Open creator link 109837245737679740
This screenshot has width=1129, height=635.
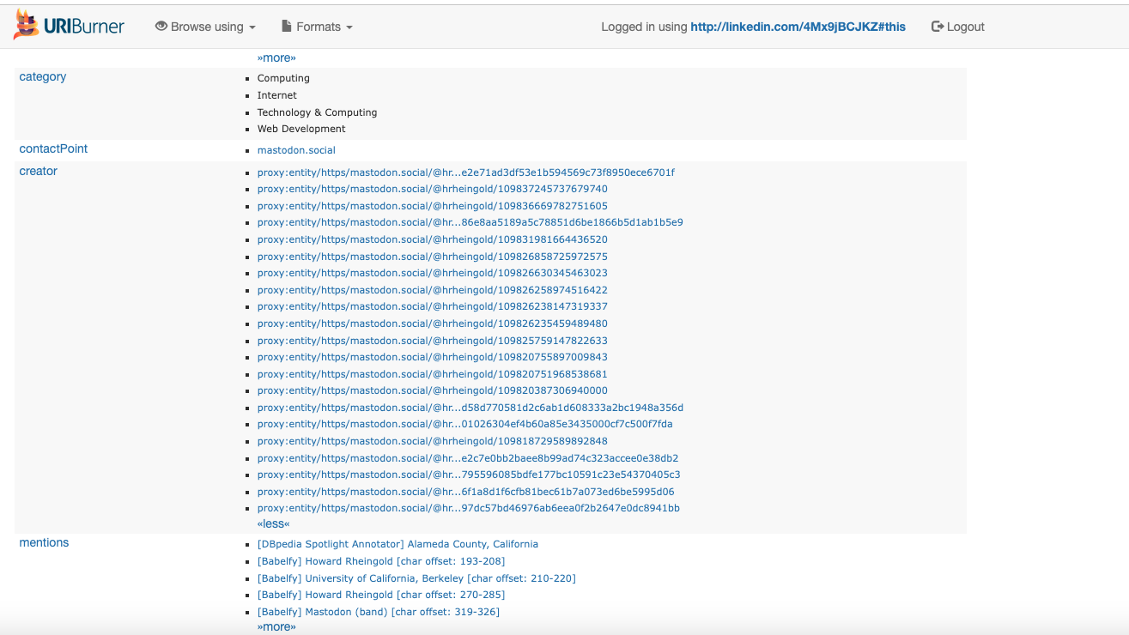pos(433,189)
